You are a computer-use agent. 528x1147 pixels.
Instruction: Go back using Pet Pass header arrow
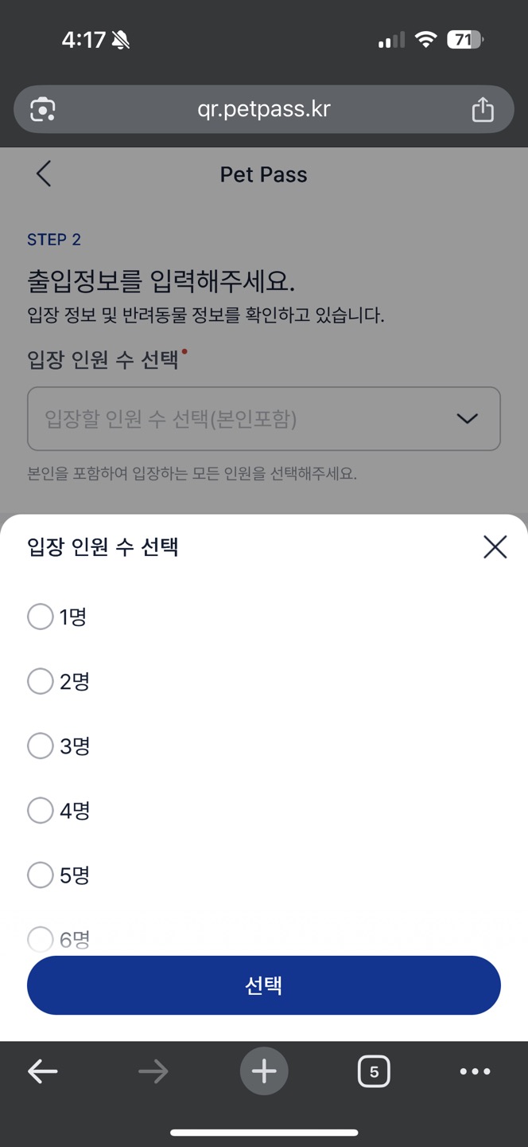point(44,174)
